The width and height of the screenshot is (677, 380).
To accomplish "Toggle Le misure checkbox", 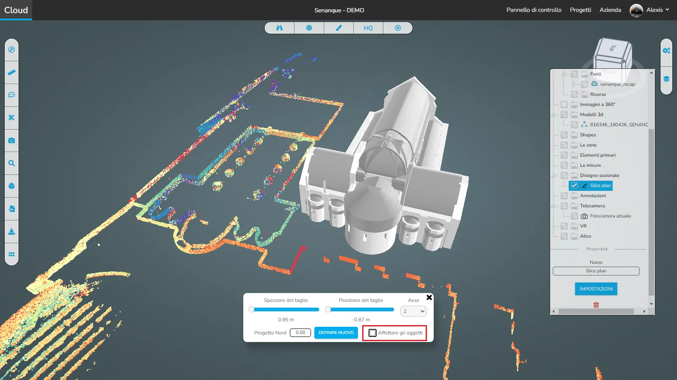I will click(x=564, y=165).
